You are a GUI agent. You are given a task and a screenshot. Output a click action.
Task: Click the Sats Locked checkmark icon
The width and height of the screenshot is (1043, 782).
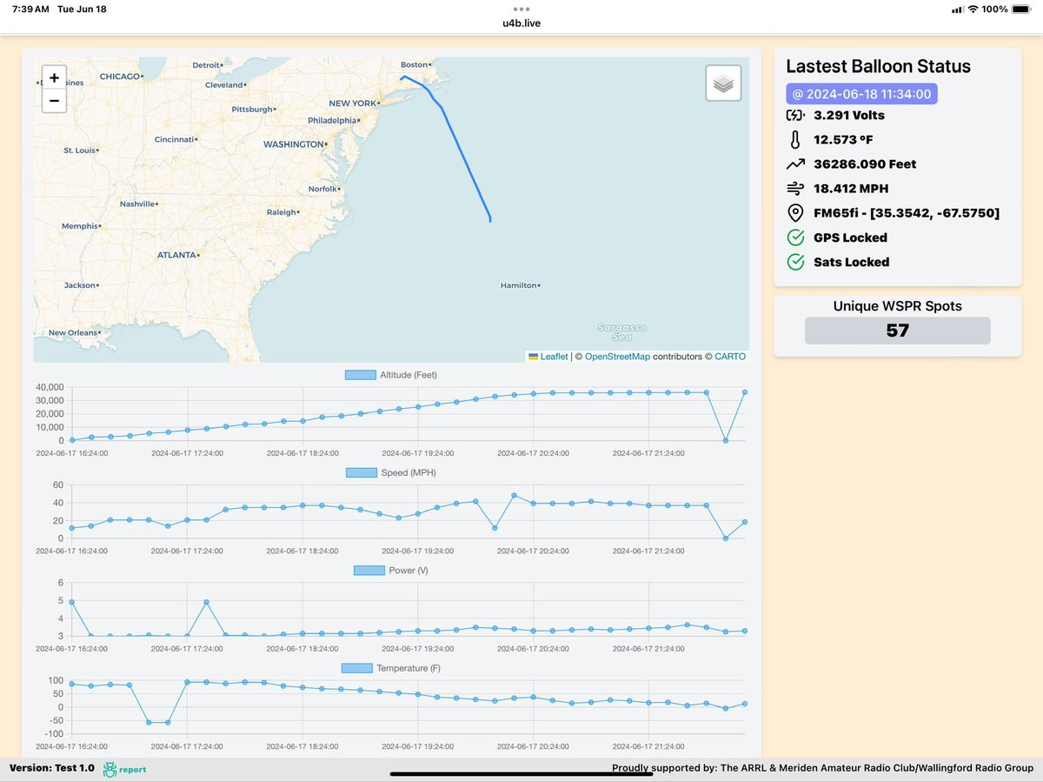click(x=795, y=262)
